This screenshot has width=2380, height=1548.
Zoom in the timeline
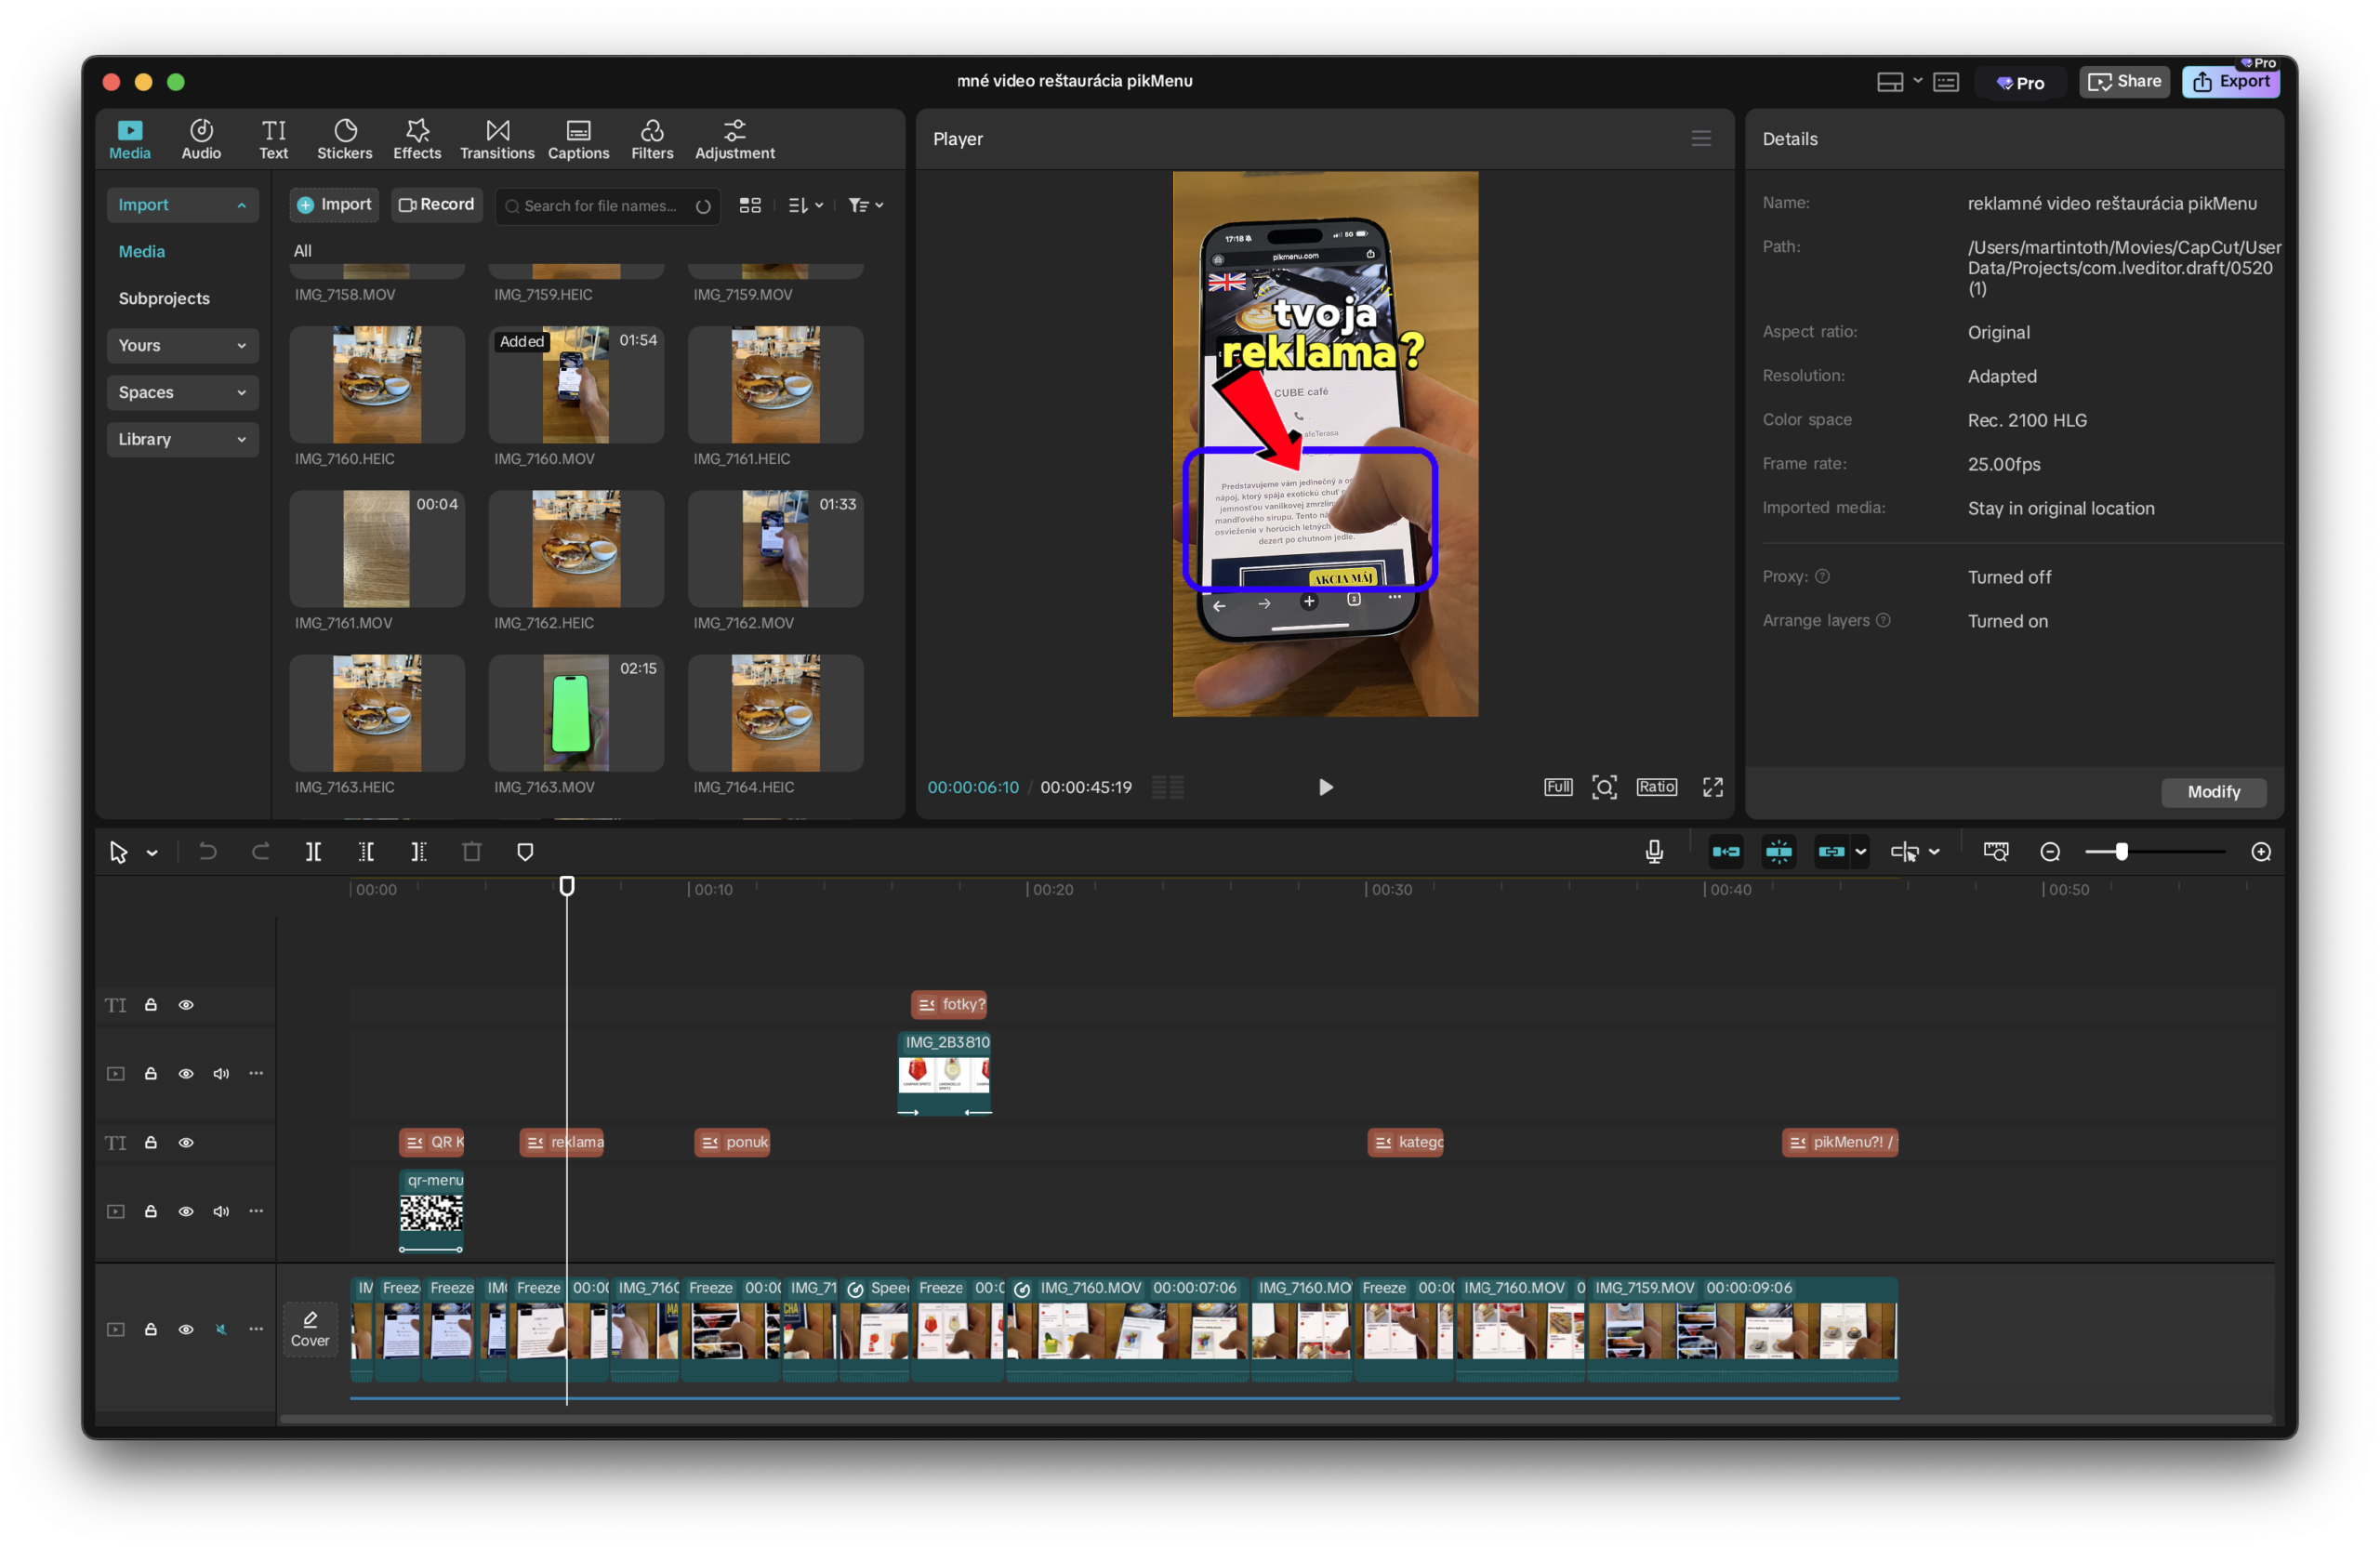pos(2260,852)
